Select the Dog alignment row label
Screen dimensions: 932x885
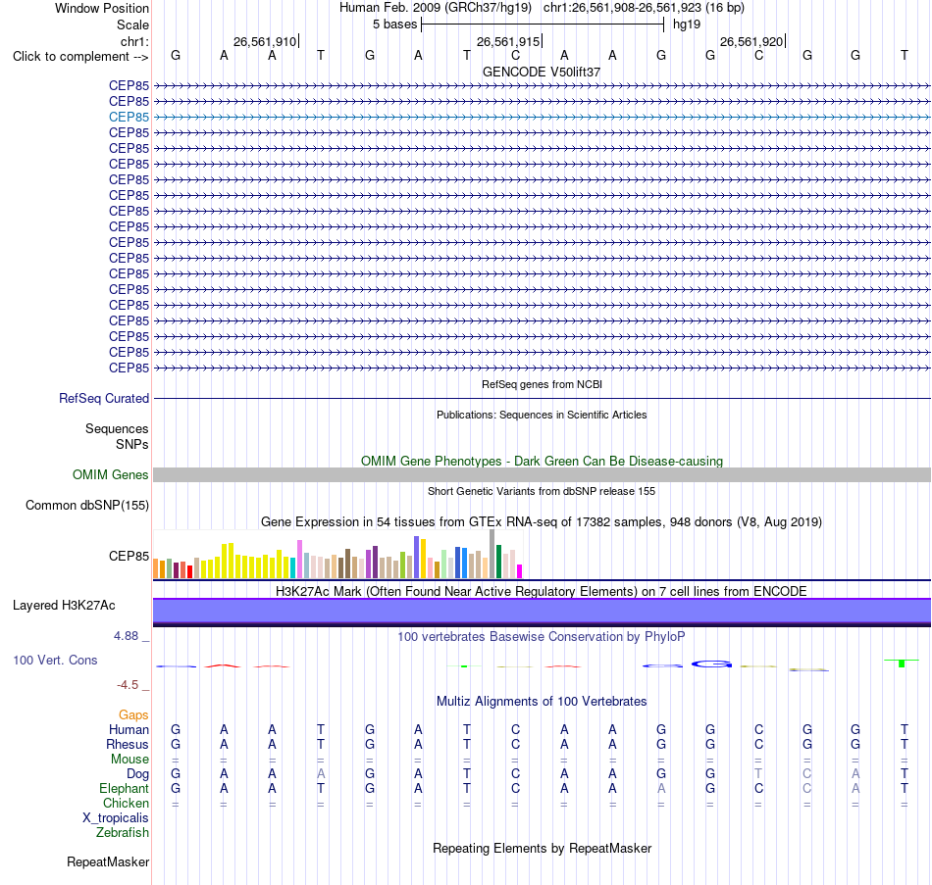point(137,774)
